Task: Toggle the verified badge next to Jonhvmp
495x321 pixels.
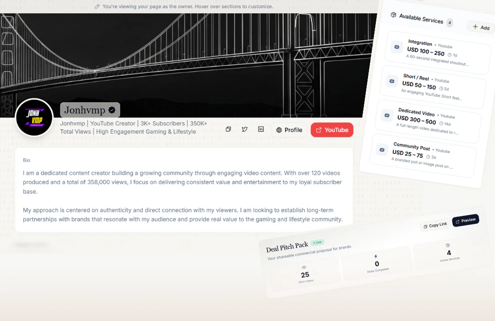Action: click(111, 110)
